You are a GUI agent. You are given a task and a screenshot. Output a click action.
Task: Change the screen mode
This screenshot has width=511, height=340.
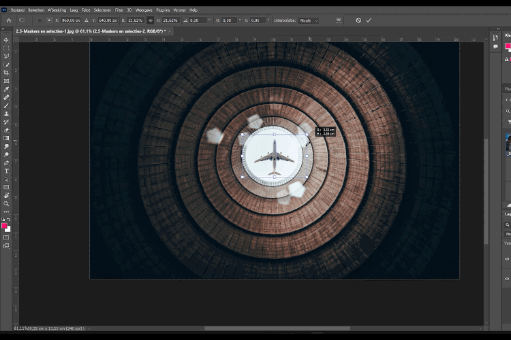[x=6, y=246]
